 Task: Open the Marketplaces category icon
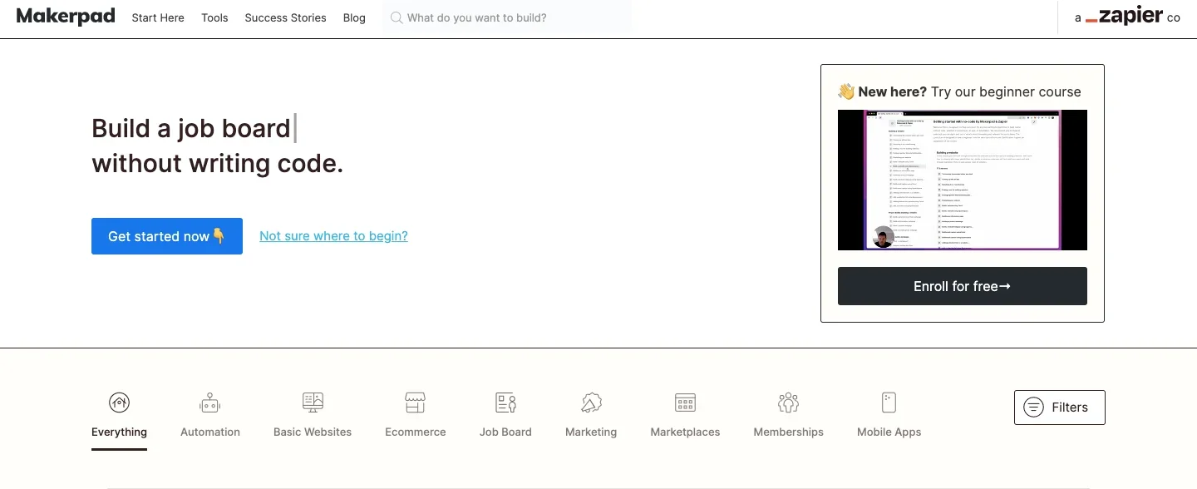tap(685, 403)
